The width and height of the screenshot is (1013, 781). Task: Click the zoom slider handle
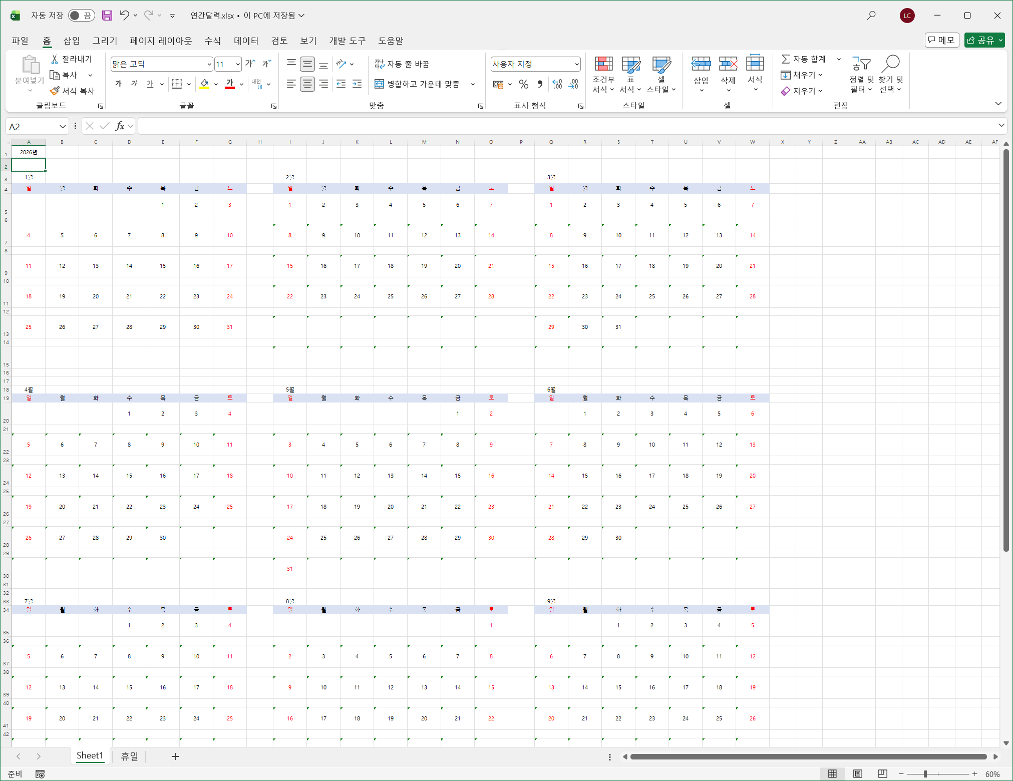(925, 774)
